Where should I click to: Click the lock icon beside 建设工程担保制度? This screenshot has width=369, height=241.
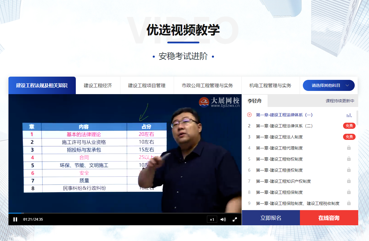349,192
